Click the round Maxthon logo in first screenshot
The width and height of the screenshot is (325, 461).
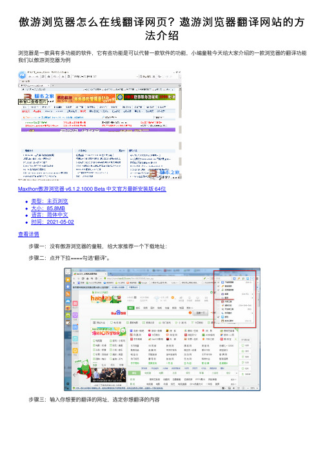point(23,74)
